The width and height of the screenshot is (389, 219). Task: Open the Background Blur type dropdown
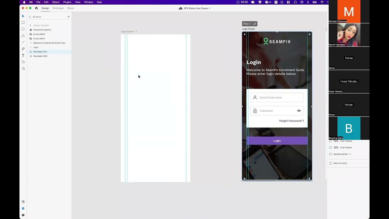[350, 154]
